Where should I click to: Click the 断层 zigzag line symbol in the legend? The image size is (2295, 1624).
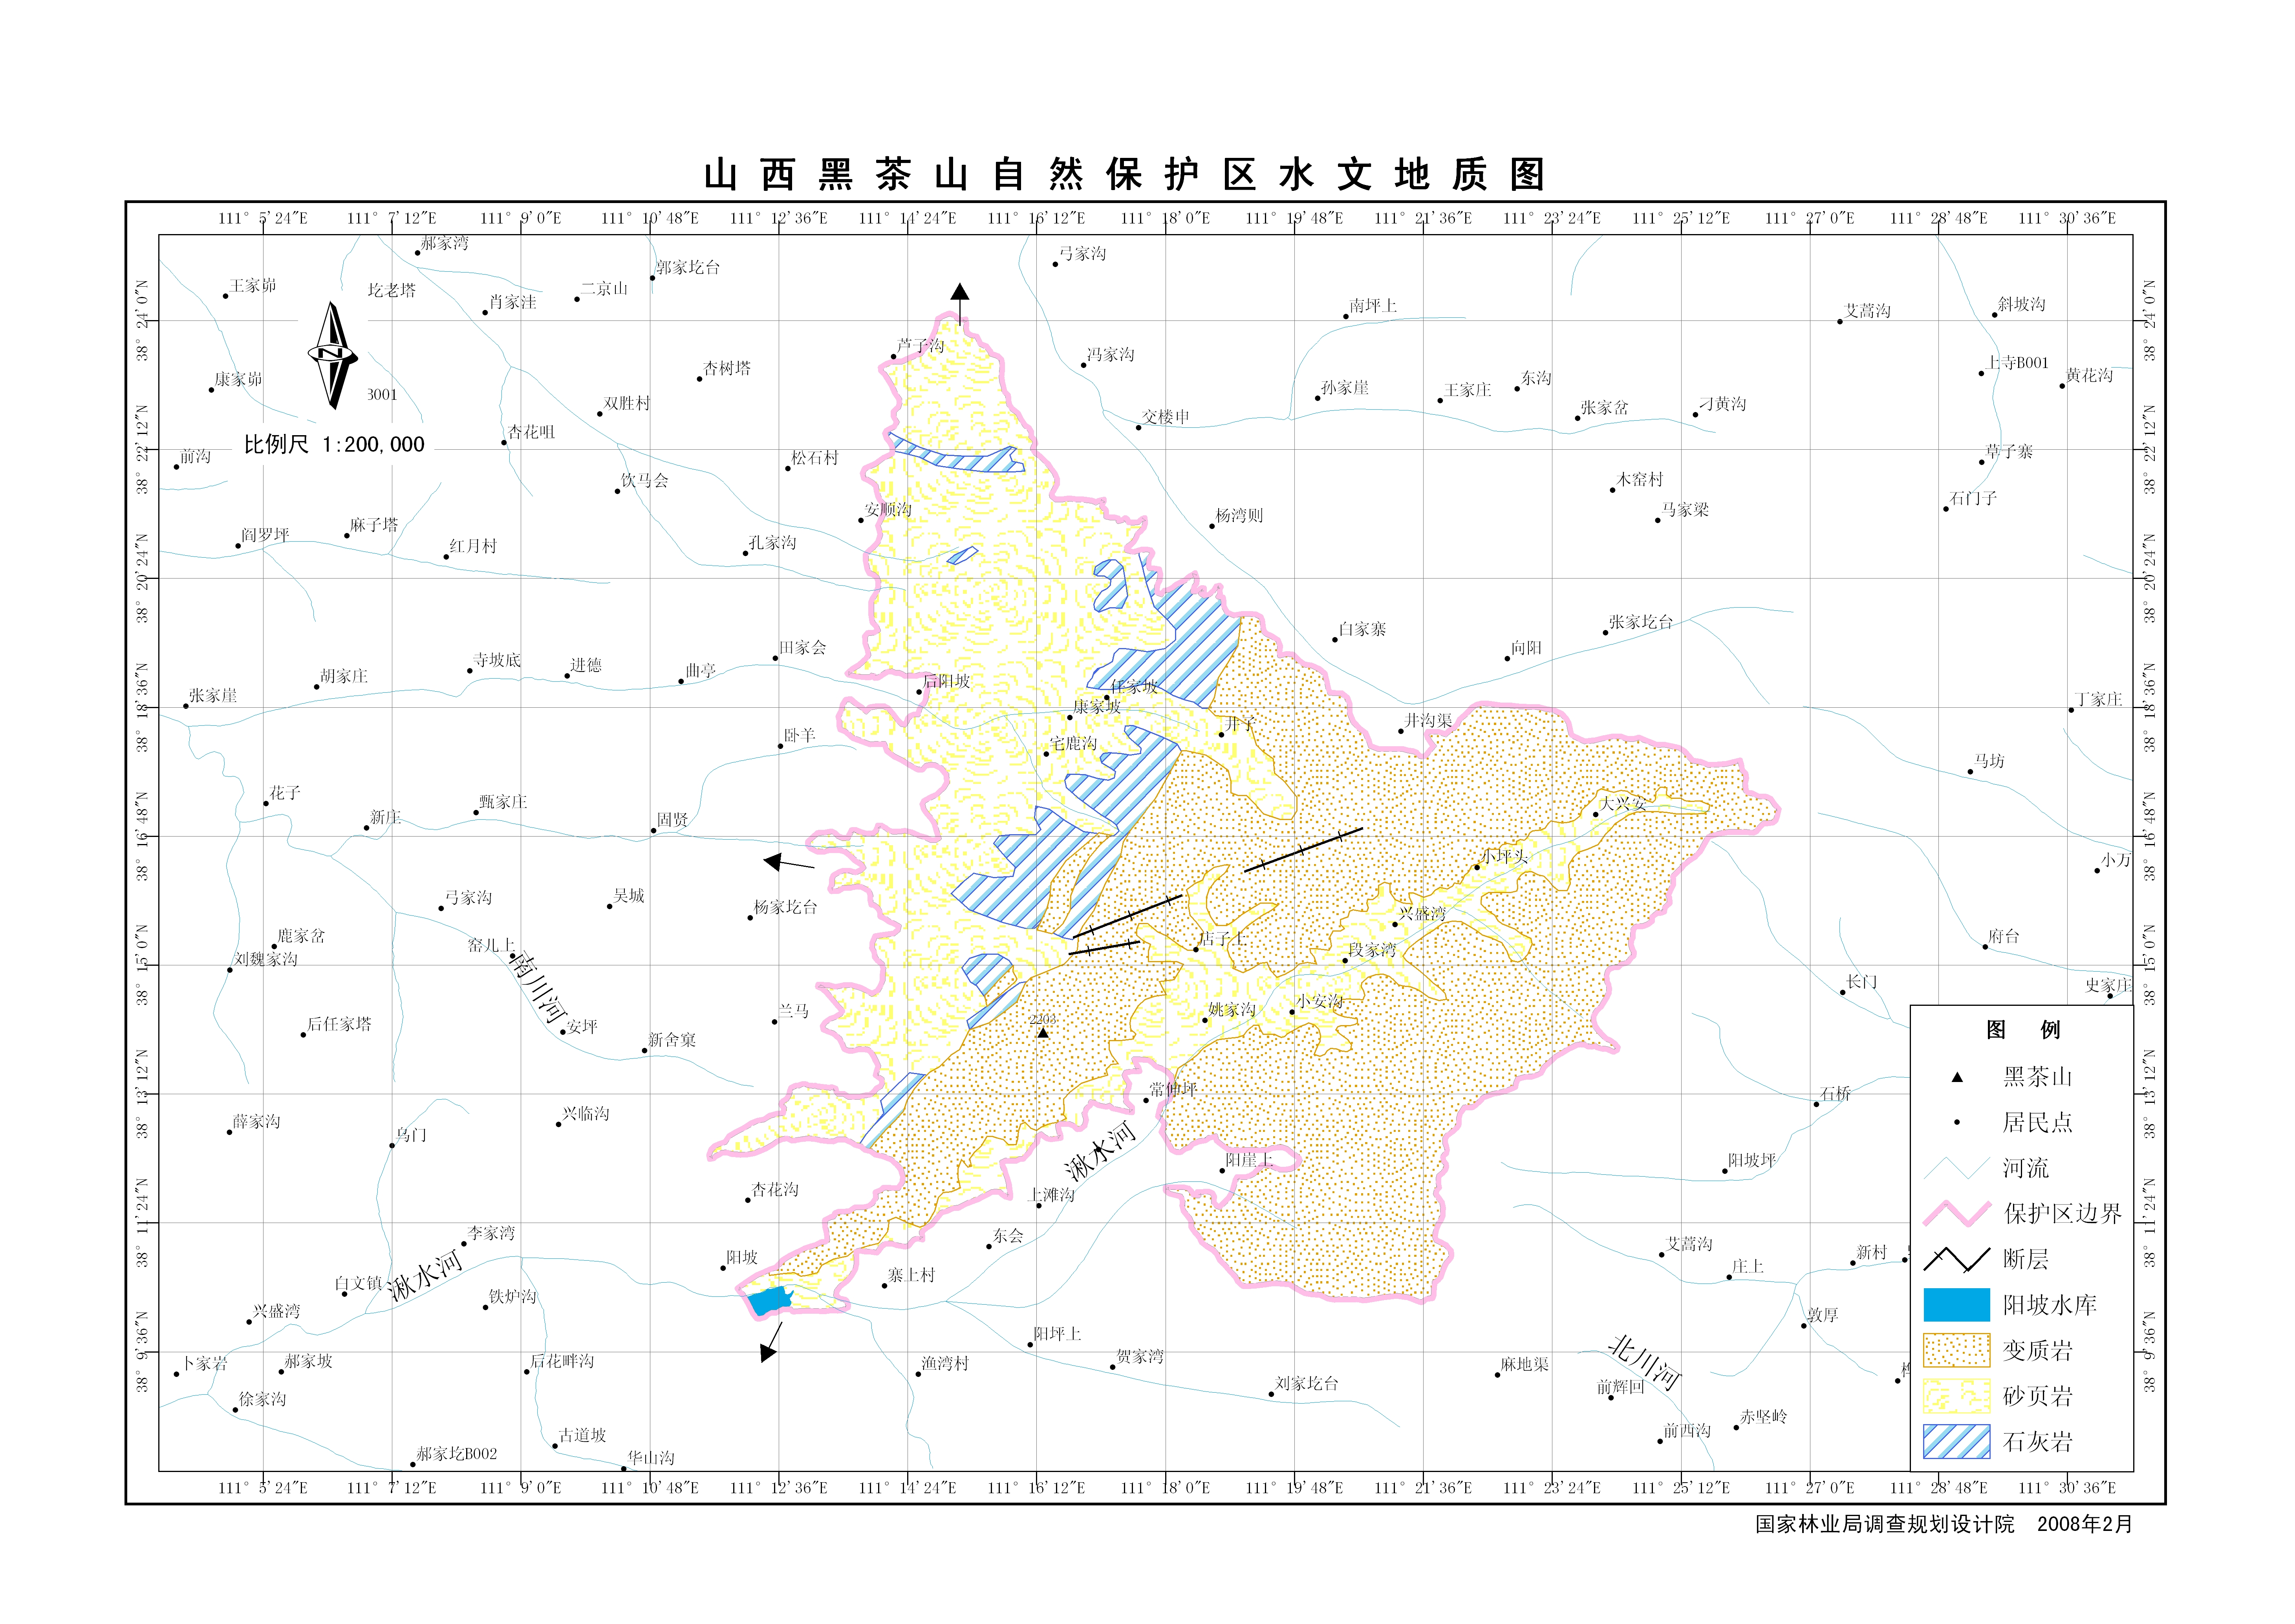click(1956, 1259)
